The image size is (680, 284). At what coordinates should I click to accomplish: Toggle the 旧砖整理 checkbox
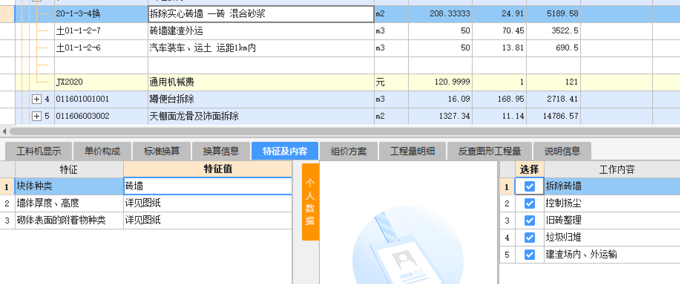530,221
